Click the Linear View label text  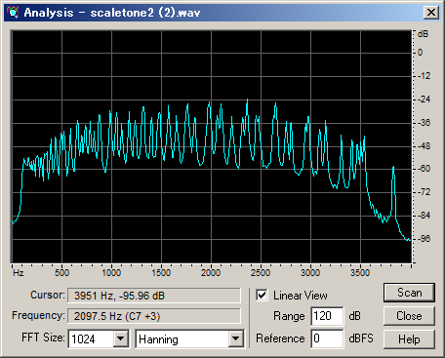[x=301, y=296]
